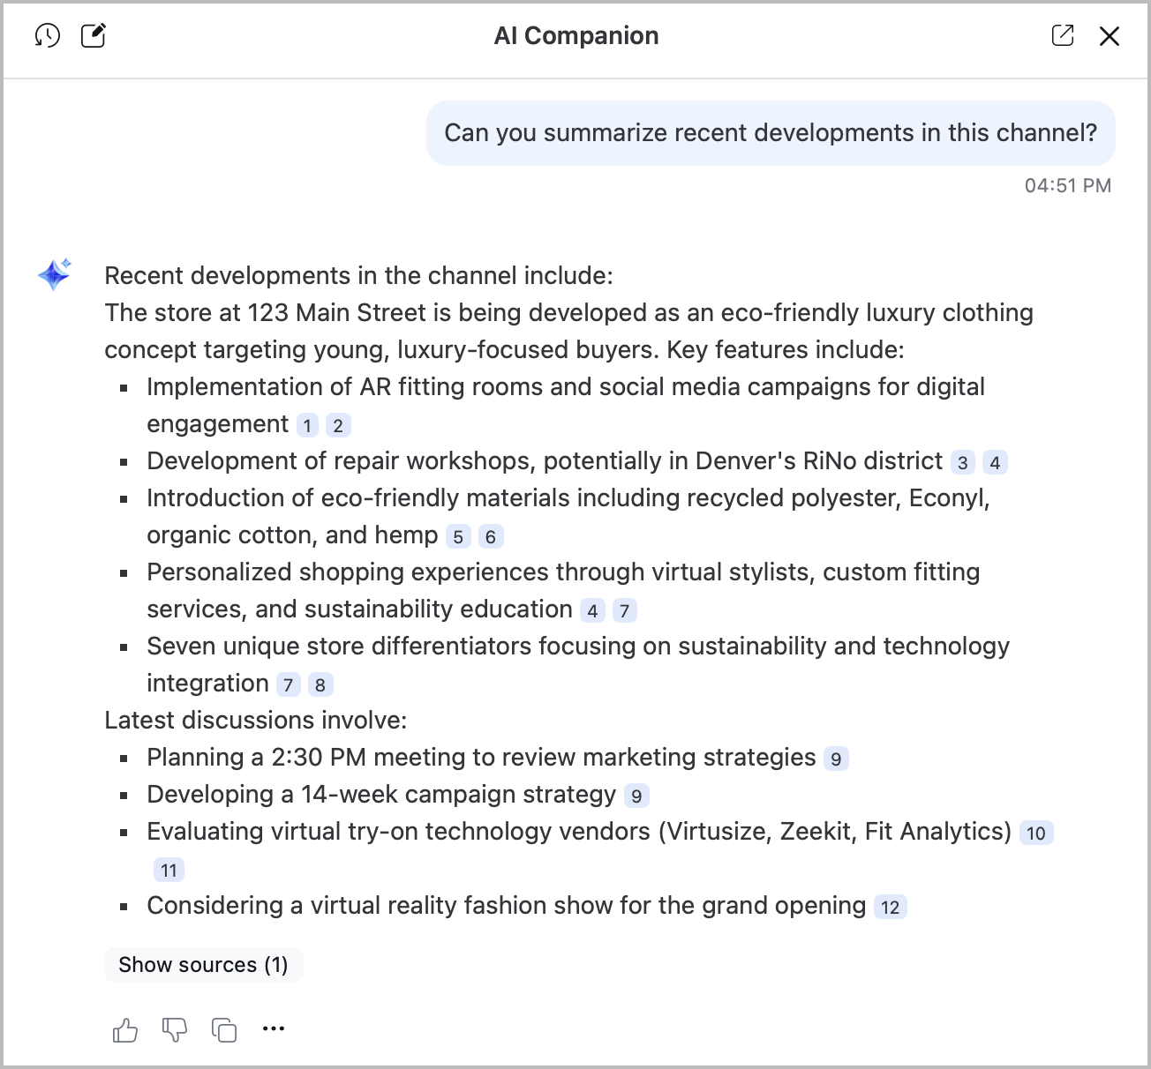Copy the AI summary response

[x=223, y=1028]
